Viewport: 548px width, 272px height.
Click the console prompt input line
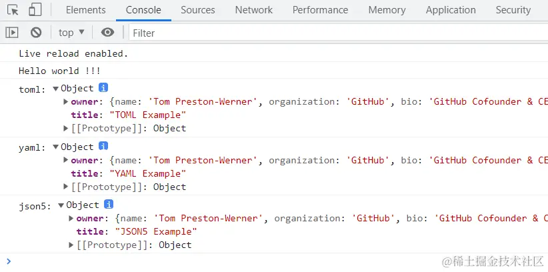267,261
